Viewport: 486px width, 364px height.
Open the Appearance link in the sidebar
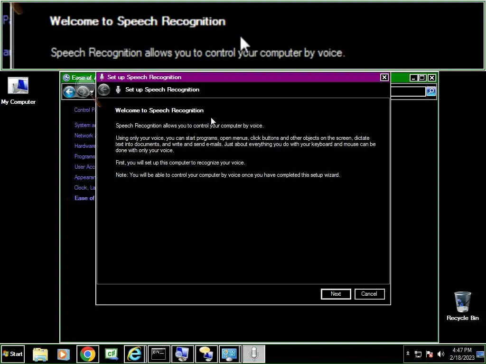click(84, 177)
